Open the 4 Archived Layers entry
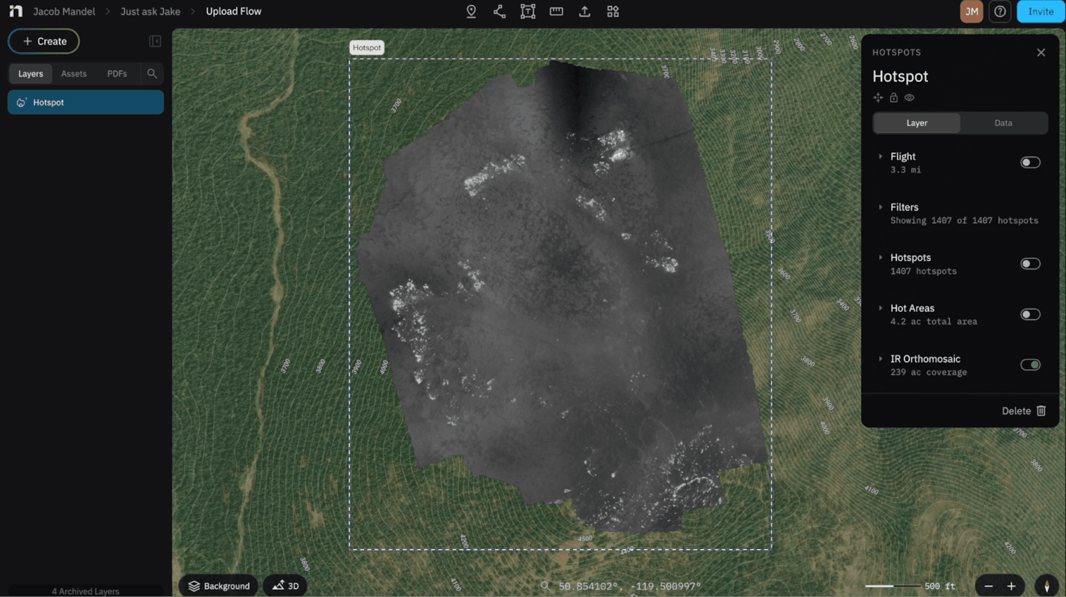Viewport: 1066px width, 597px height. [86, 591]
